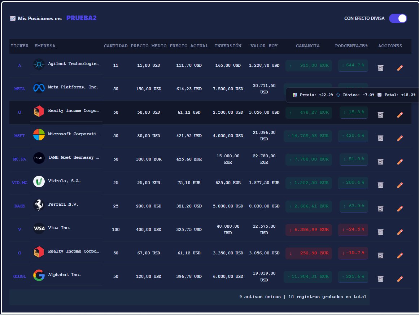Screen dimensions: 419x315
Task: Click the VISA logo
Action: pos(39,228)
